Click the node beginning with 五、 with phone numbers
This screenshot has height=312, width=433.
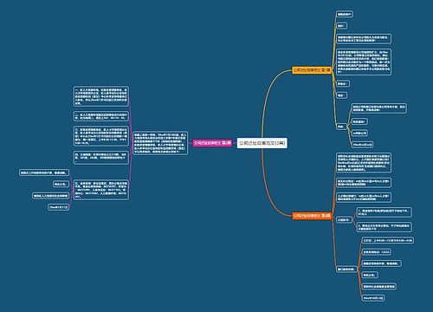pos(101,190)
